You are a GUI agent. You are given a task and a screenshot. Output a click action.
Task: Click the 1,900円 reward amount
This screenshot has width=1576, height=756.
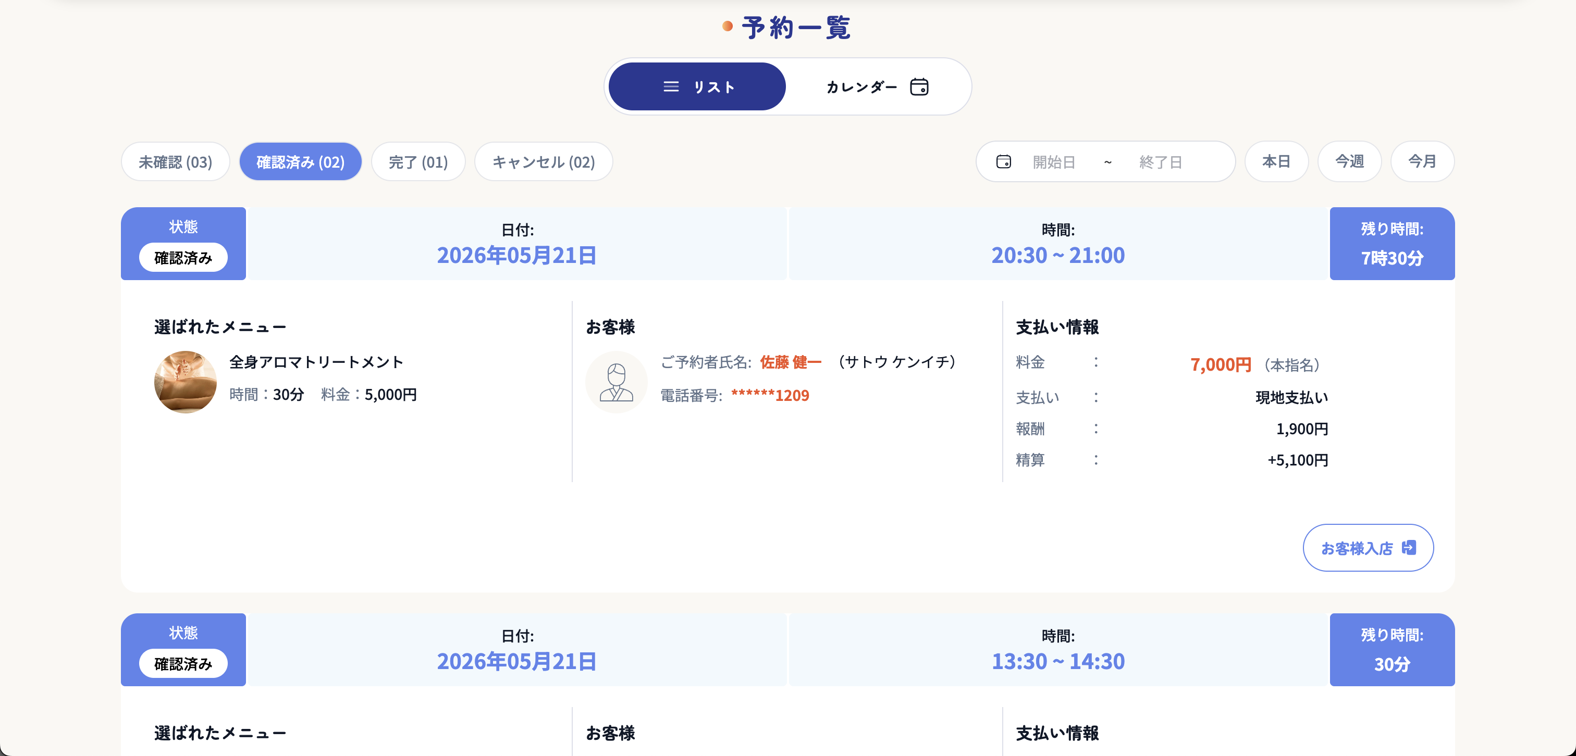pyautogui.click(x=1302, y=429)
